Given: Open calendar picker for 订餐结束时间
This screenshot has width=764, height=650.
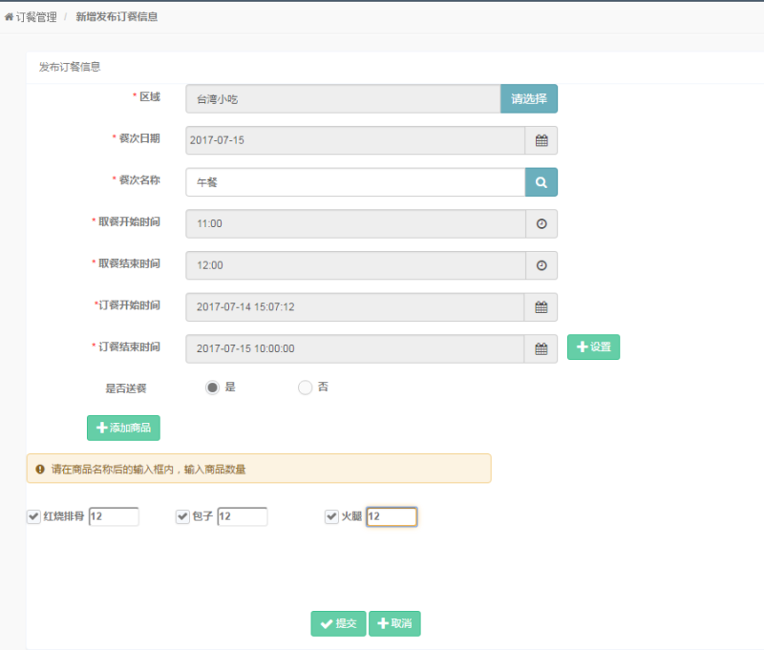Looking at the screenshot, I should point(541,349).
